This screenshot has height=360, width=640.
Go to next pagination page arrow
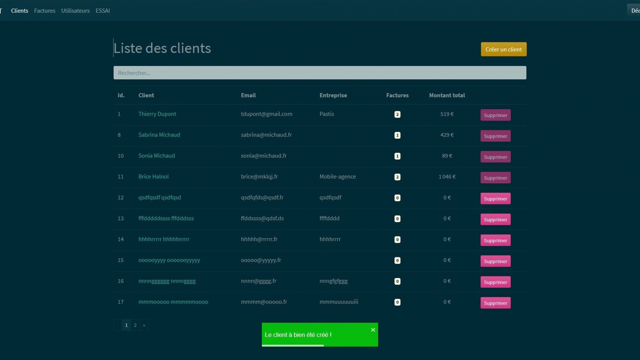point(144,325)
